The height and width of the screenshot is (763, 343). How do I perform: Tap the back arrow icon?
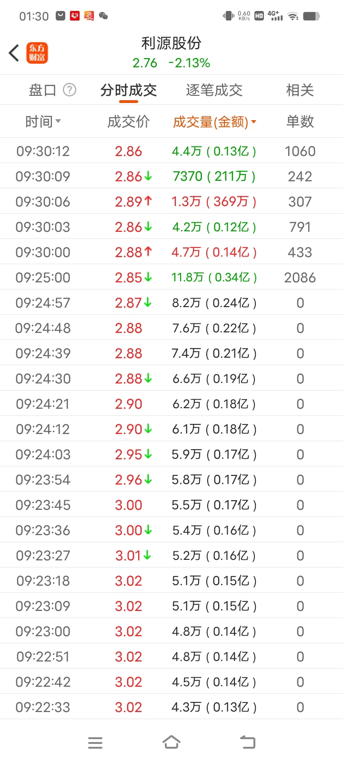[x=14, y=53]
